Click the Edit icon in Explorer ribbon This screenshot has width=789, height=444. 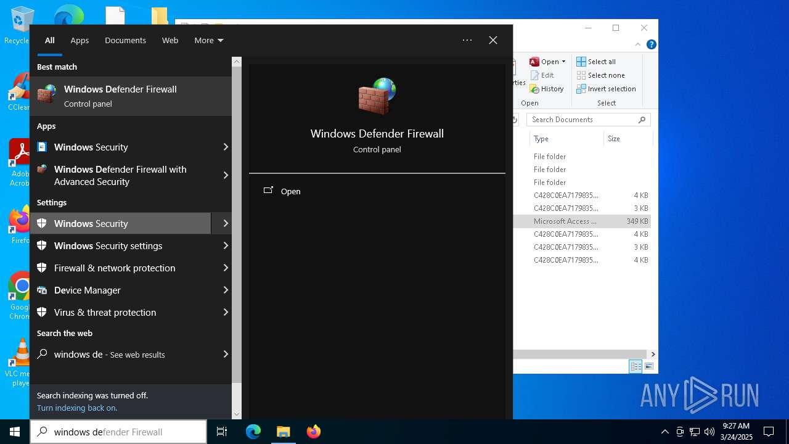534,75
